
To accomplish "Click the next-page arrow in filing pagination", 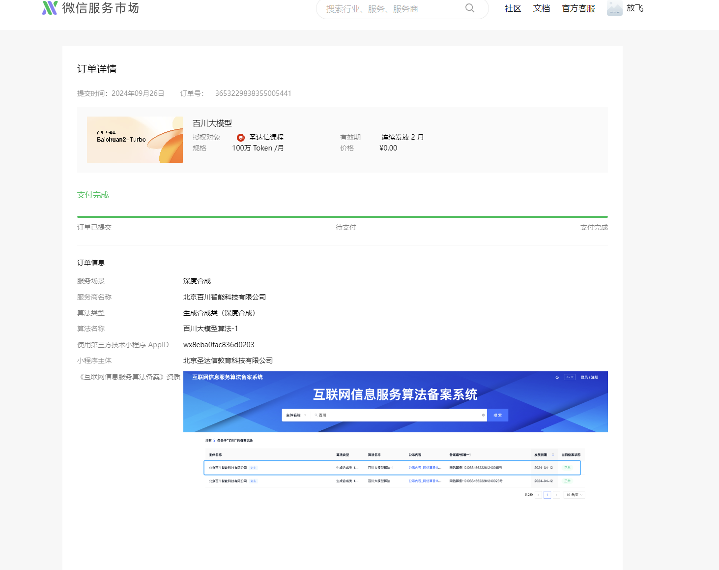I will click(x=556, y=495).
